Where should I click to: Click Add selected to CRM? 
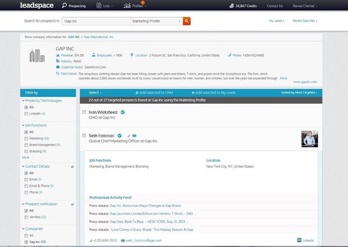click(x=154, y=93)
